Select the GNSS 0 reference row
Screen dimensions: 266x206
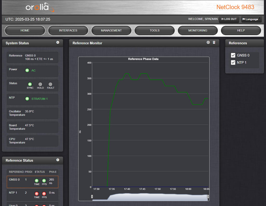[x=32, y=182]
